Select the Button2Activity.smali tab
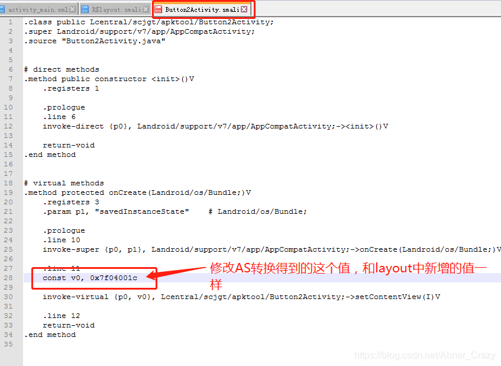The width and height of the screenshot is (501, 366). tap(202, 9)
